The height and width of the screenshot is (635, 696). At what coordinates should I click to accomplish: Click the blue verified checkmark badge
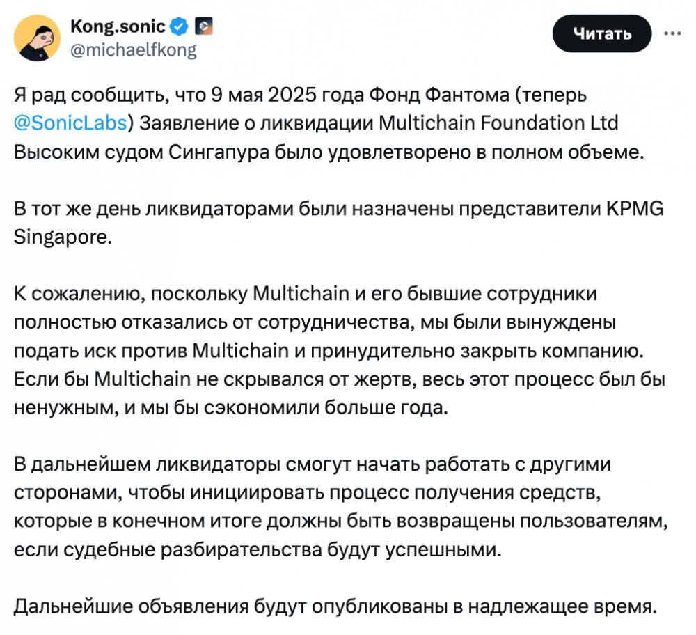point(179,26)
